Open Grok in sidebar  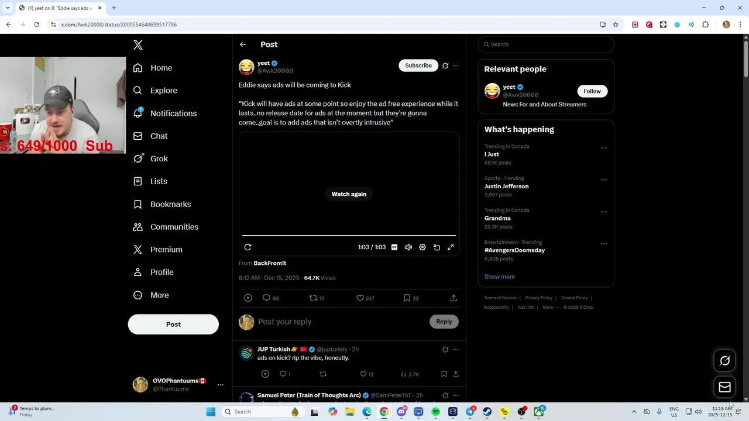click(x=150, y=158)
